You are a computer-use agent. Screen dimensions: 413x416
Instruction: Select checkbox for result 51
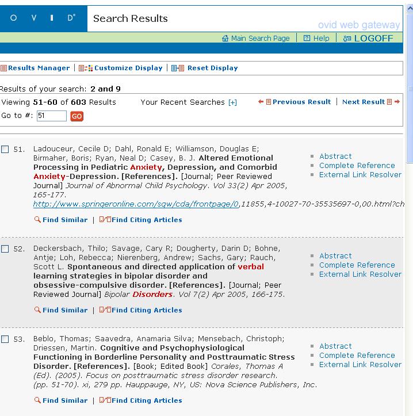pos(5,150)
